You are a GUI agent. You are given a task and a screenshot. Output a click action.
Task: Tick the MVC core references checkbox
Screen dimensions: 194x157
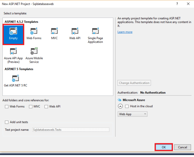31,107
